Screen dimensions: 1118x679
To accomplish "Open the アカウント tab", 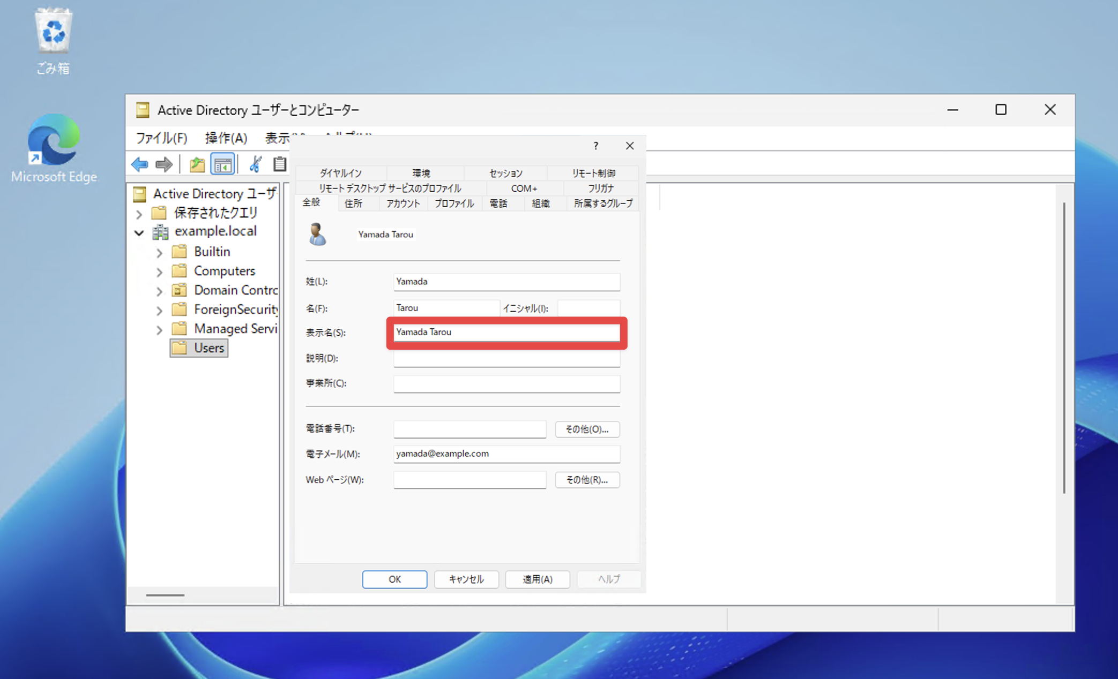I will point(403,203).
